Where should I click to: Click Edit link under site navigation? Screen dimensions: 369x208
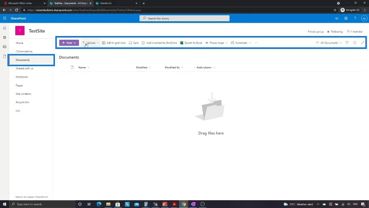18,111
